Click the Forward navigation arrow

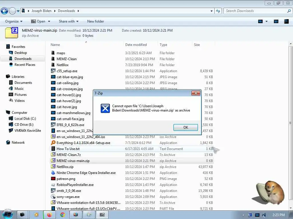click(12, 11)
